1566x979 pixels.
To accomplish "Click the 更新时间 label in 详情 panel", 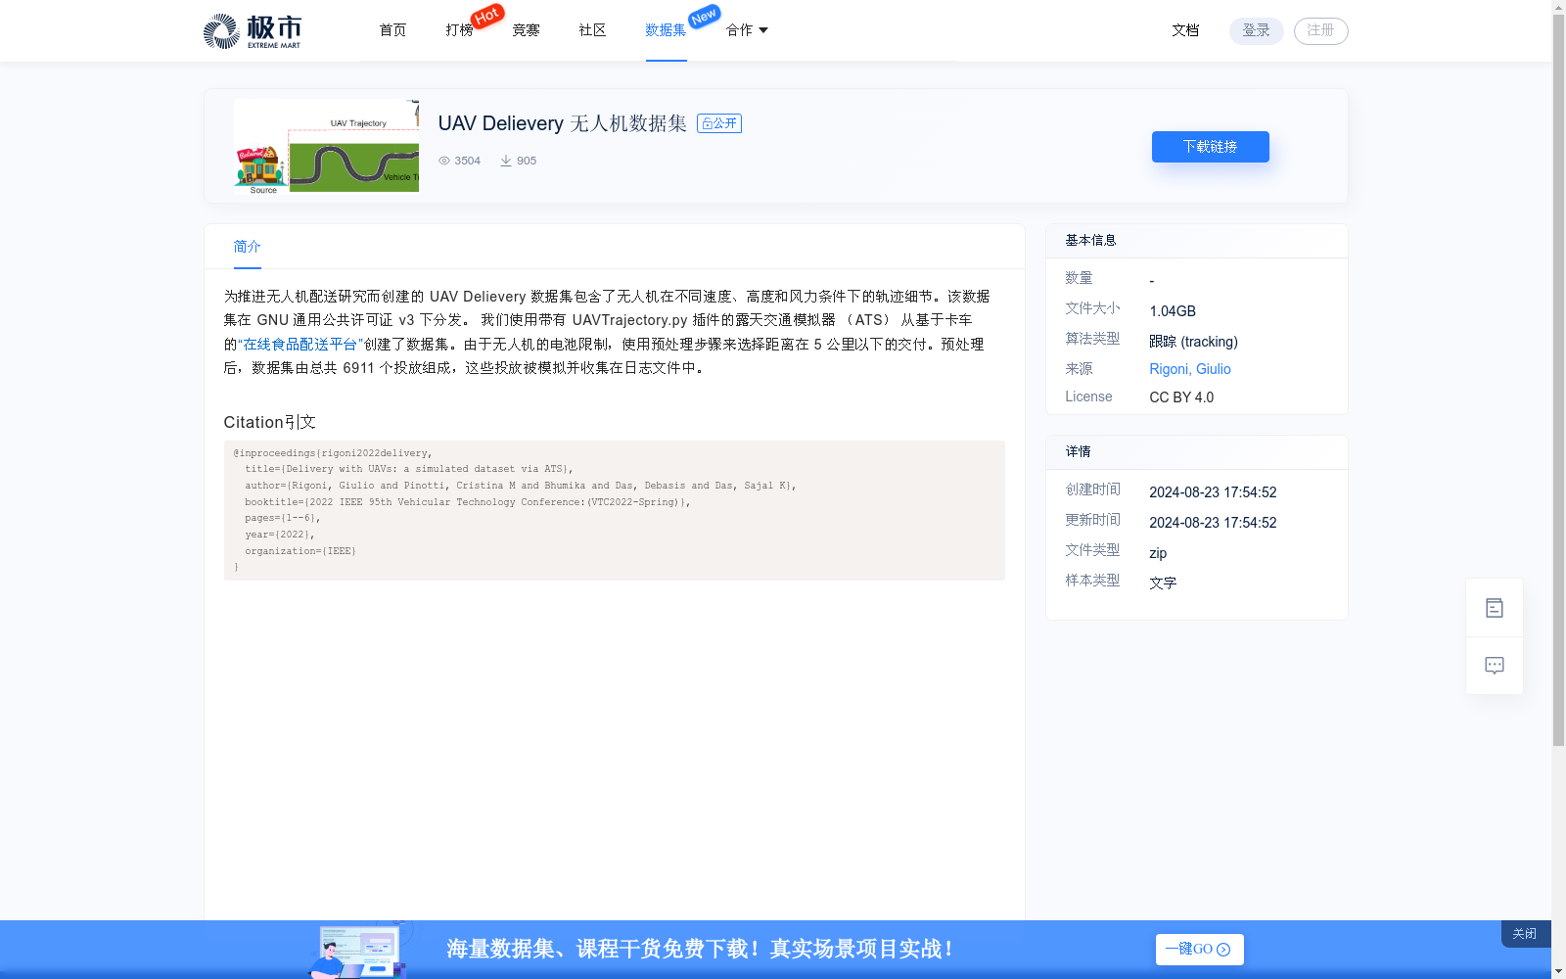I will [x=1092, y=520].
